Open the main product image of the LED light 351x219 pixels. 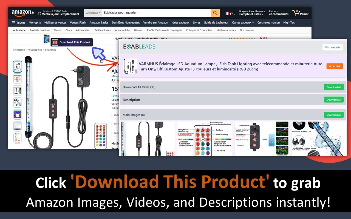(x=66, y=102)
